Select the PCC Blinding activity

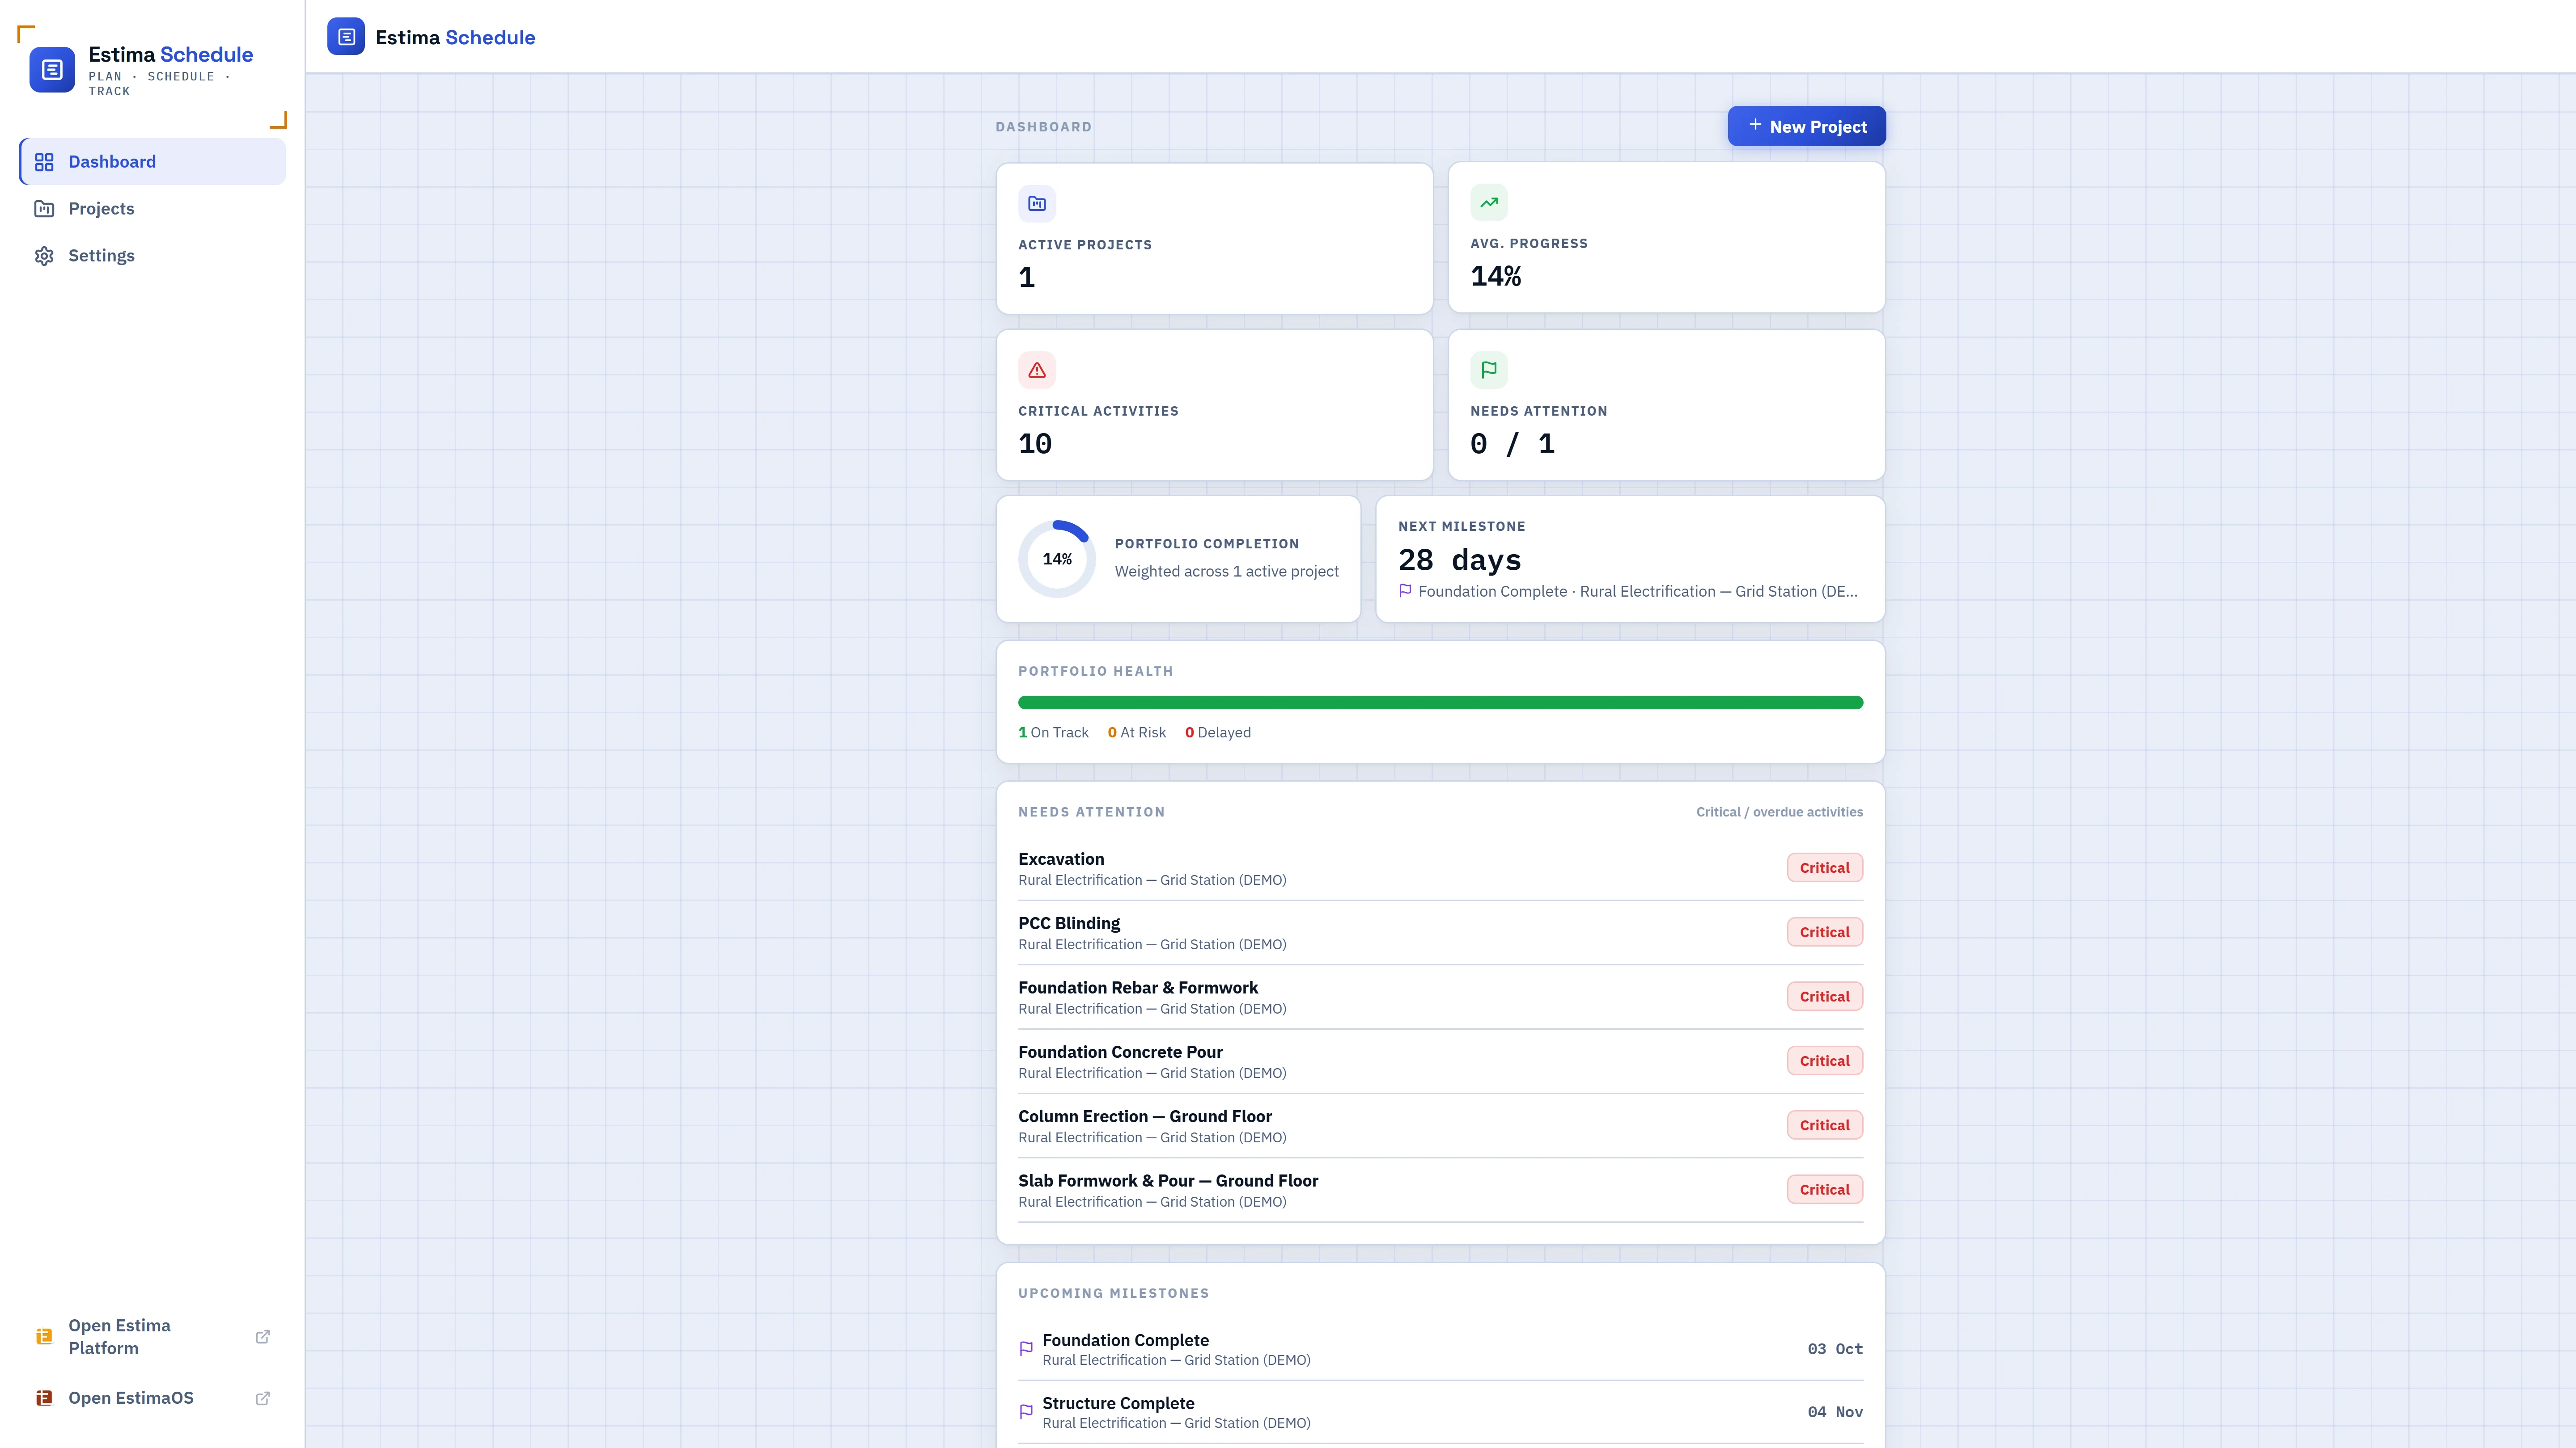click(x=1440, y=932)
